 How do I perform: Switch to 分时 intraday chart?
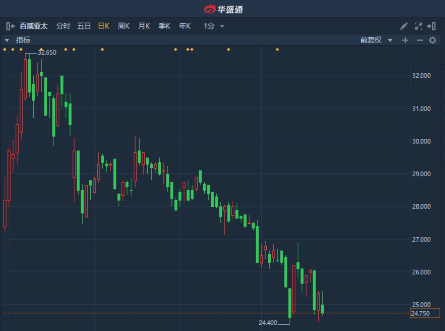point(63,26)
